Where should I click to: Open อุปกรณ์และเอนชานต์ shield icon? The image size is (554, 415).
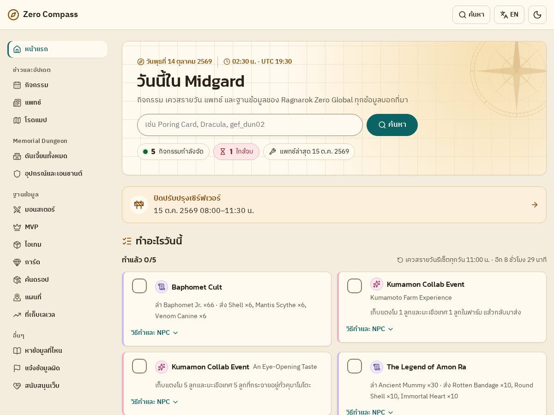[x=17, y=173]
